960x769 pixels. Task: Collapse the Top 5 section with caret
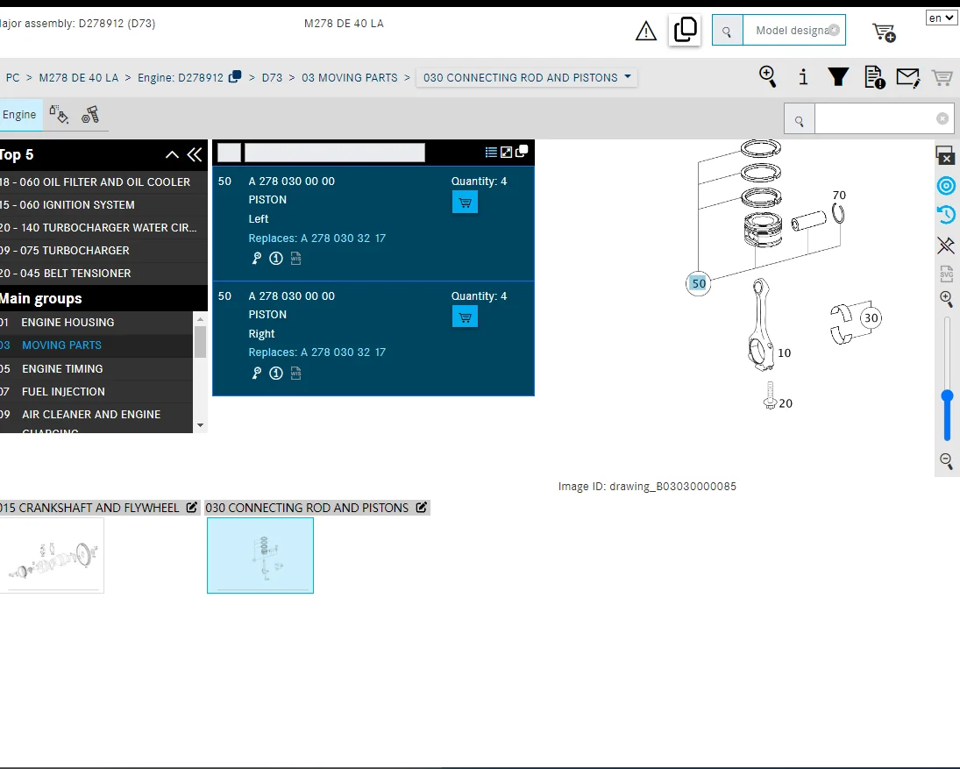(x=172, y=155)
